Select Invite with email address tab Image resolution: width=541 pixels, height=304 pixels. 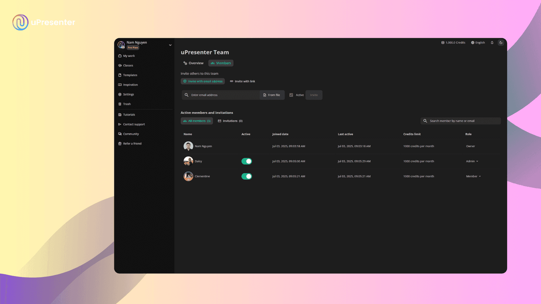coord(203,81)
